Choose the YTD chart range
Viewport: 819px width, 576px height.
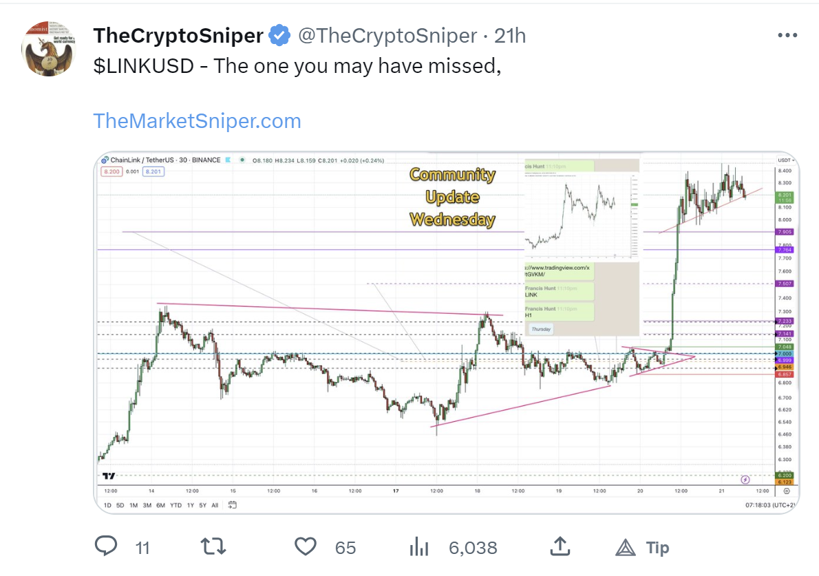tap(176, 505)
